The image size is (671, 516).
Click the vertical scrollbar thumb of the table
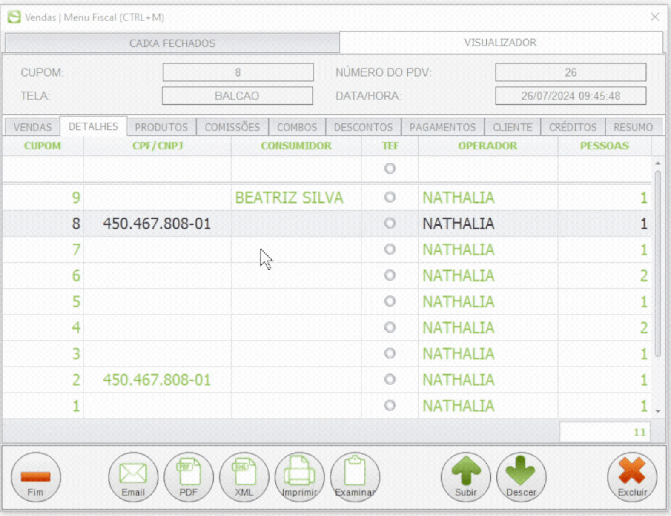coord(658,263)
